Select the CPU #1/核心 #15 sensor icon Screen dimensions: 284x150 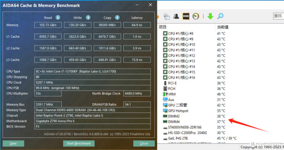165,72
